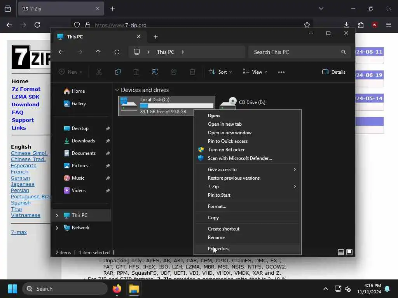
Task: Expand Network in navigation pane
Action: [57, 228]
